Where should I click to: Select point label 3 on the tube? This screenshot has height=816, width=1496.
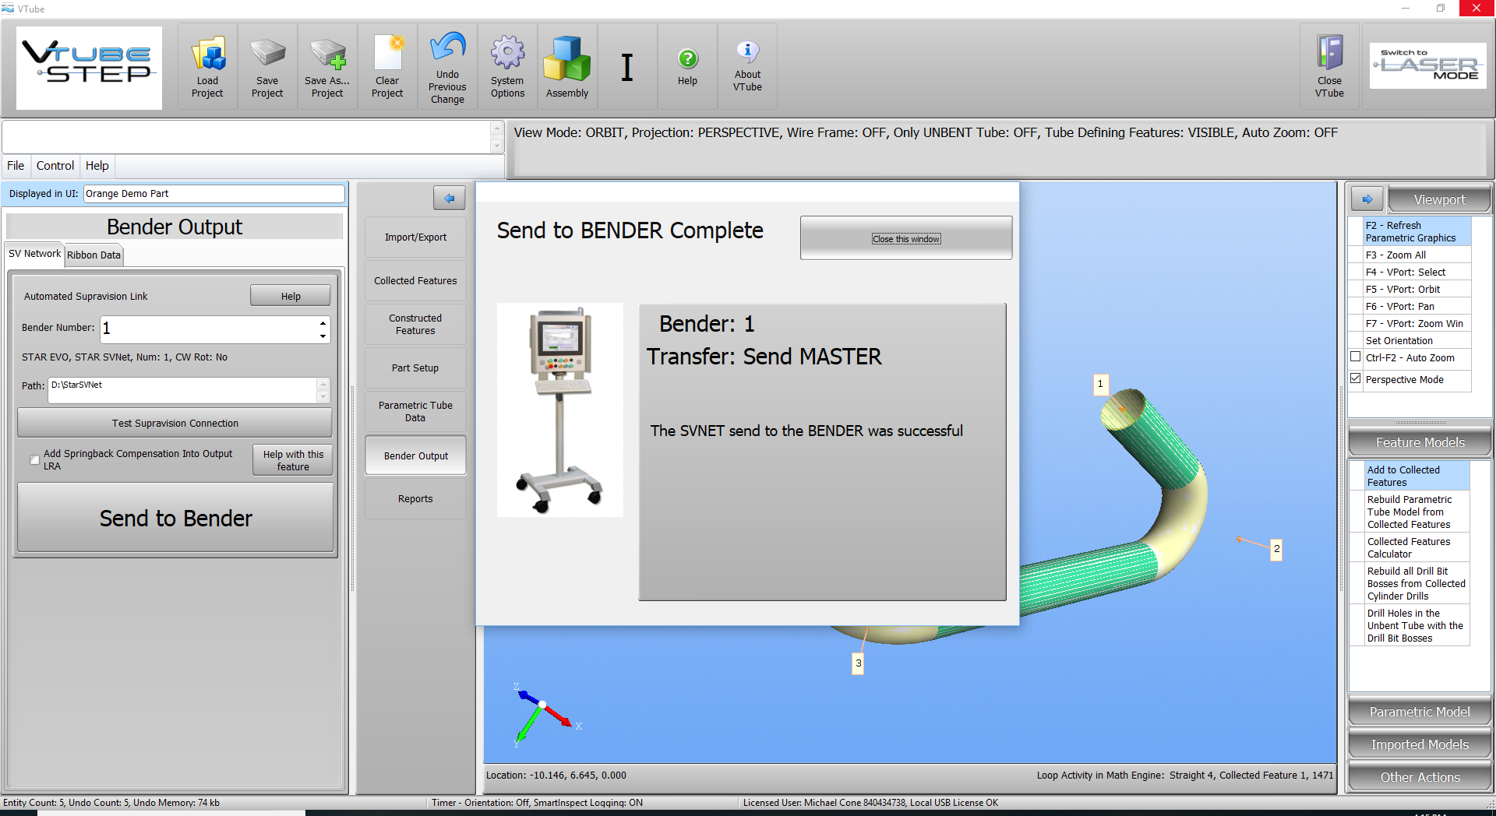(x=858, y=663)
